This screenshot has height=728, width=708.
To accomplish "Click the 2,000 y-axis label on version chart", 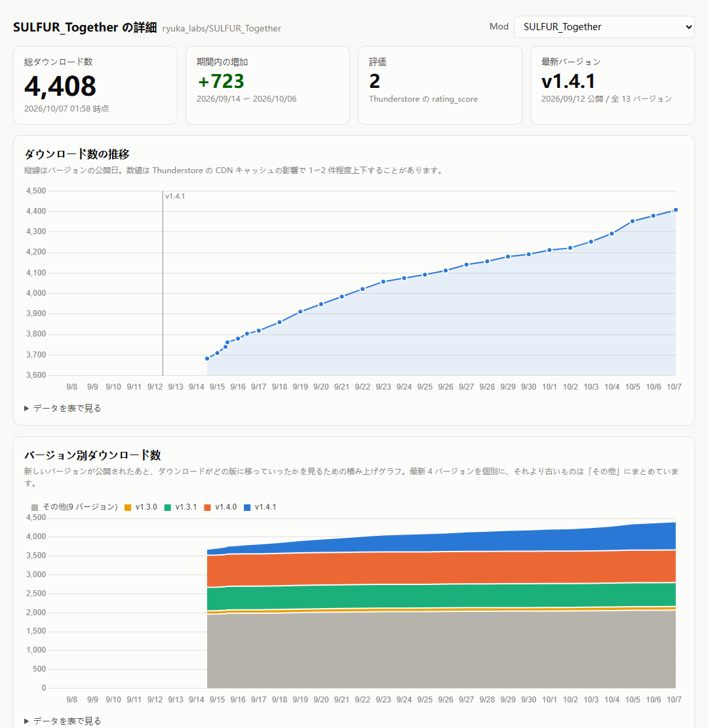I will pos(36,613).
